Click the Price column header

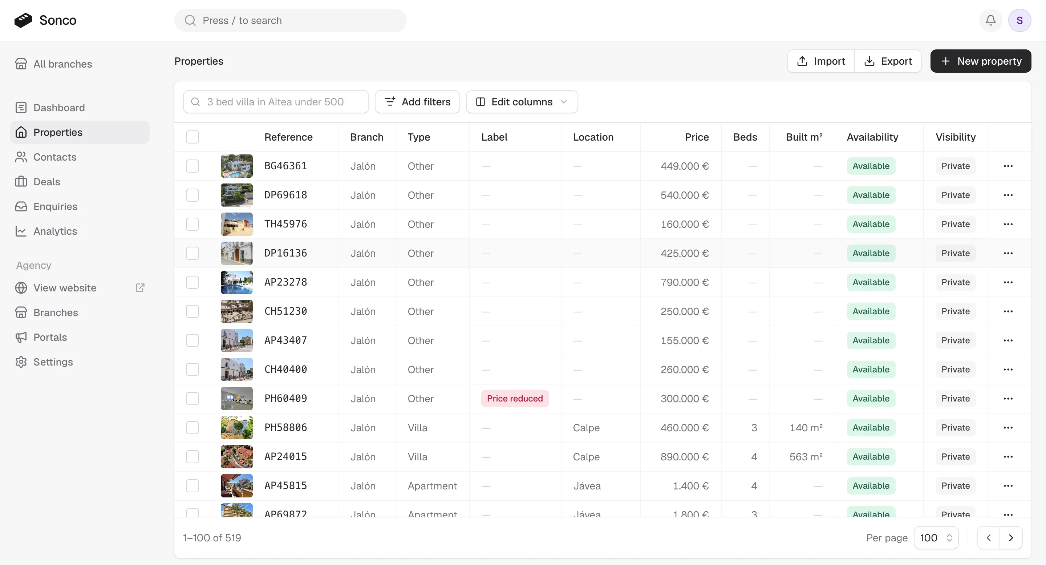pyautogui.click(x=697, y=137)
